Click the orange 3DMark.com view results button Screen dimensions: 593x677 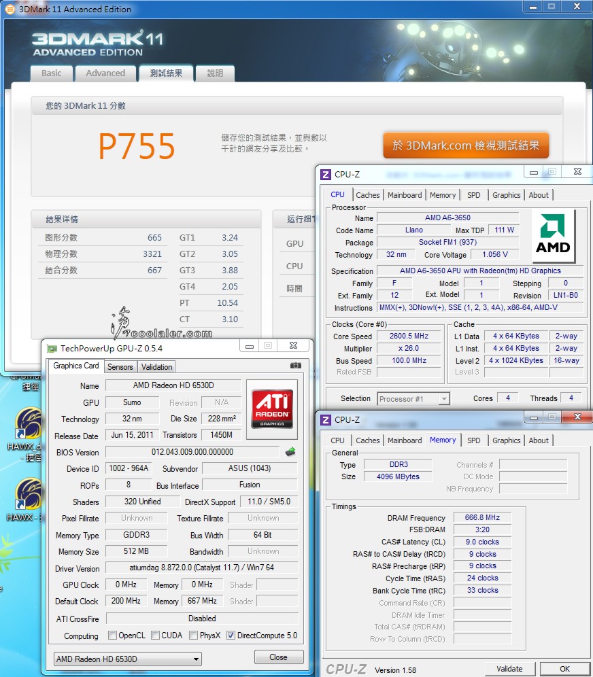(466, 145)
